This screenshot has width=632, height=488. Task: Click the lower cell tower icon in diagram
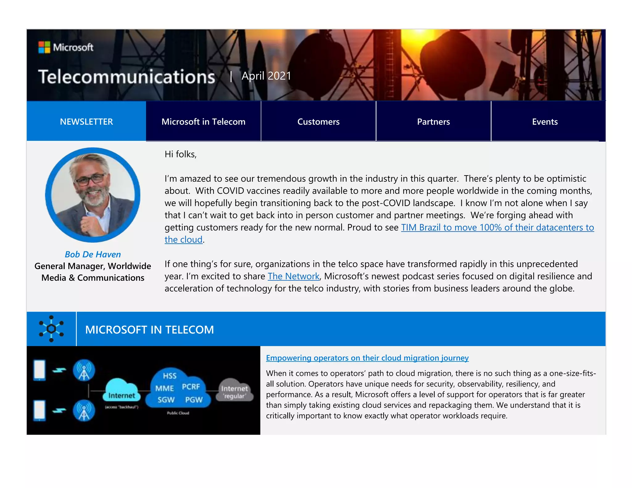tap(84, 411)
